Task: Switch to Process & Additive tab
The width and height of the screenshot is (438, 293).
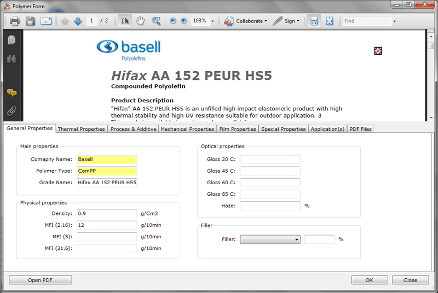Action: tap(133, 129)
